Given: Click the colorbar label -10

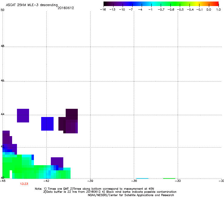Looking at the screenshot, I should [x=122, y=10].
